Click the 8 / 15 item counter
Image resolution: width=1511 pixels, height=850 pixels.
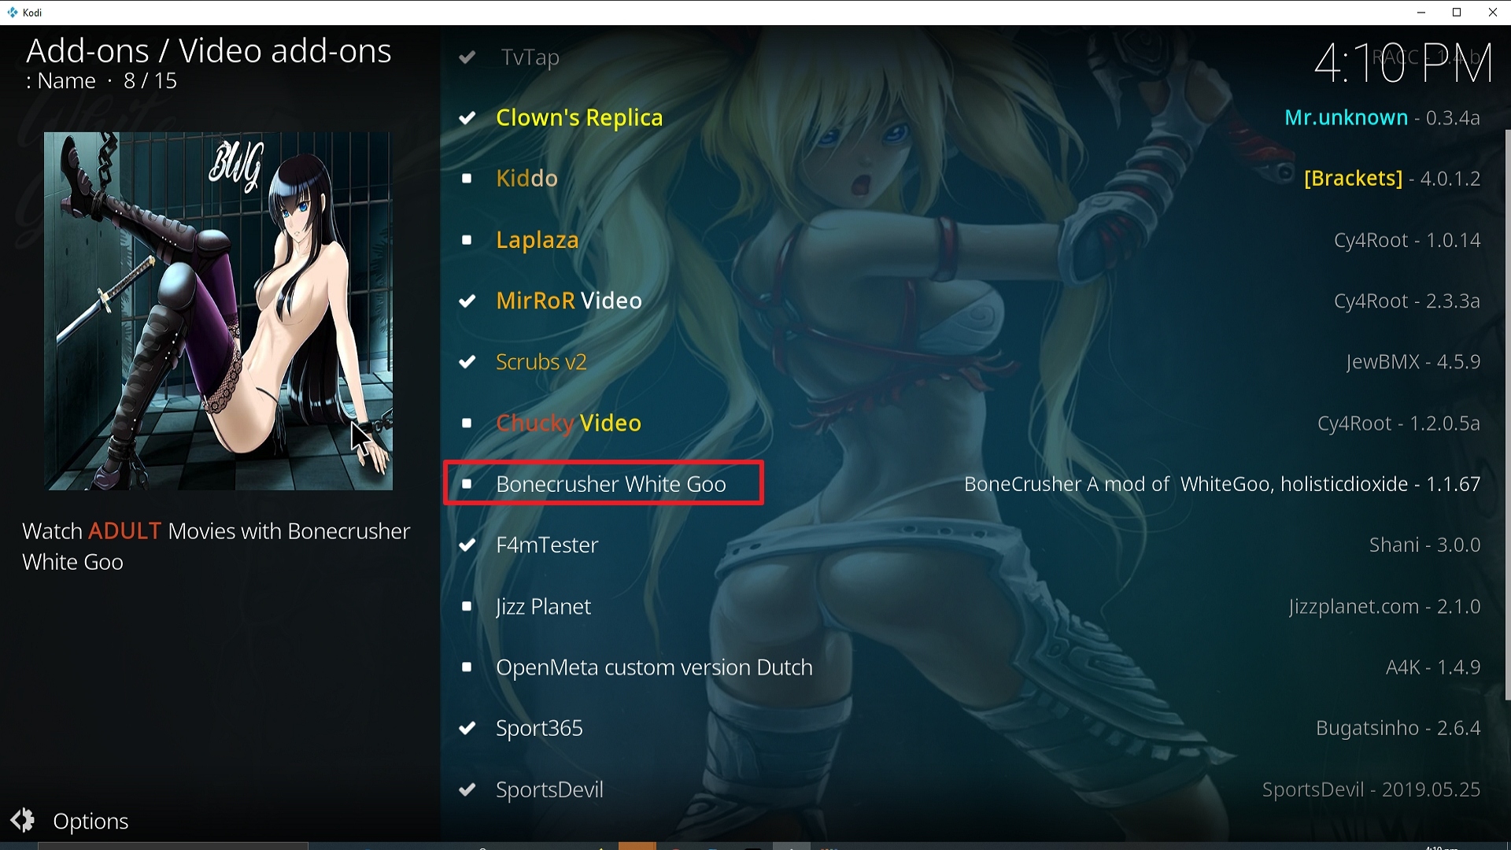(150, 81)
